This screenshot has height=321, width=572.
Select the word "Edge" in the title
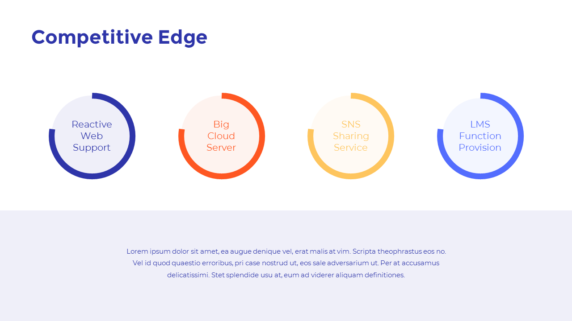pos(183,37)
